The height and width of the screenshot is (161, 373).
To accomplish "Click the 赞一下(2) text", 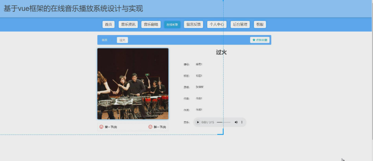I will coord(111,127).
